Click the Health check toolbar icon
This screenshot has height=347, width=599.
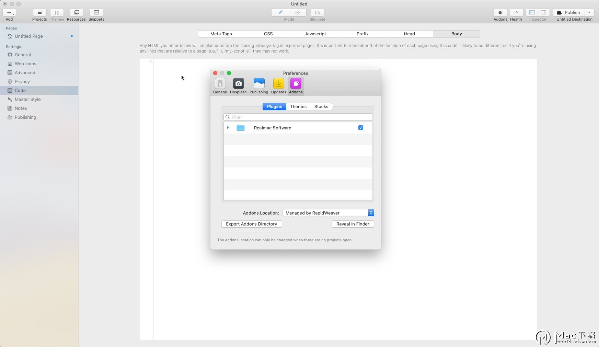coord(516,13)
